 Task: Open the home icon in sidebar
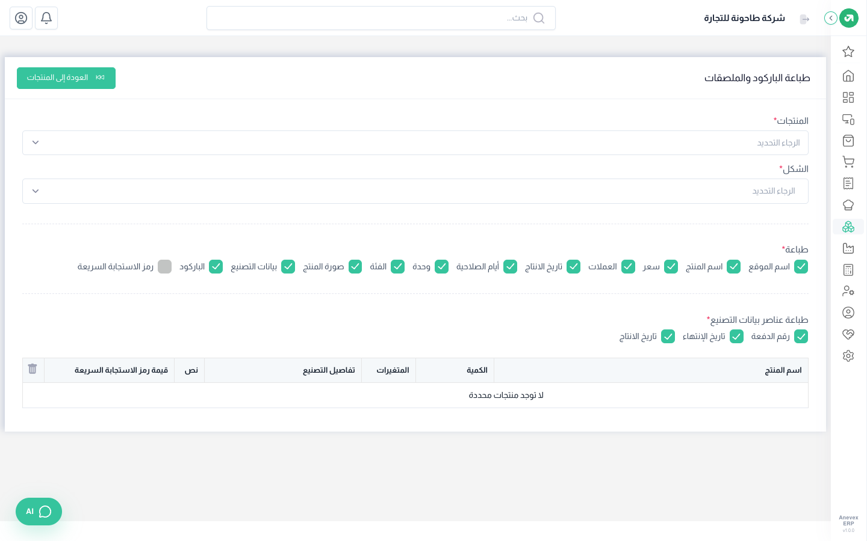point(848,76)
